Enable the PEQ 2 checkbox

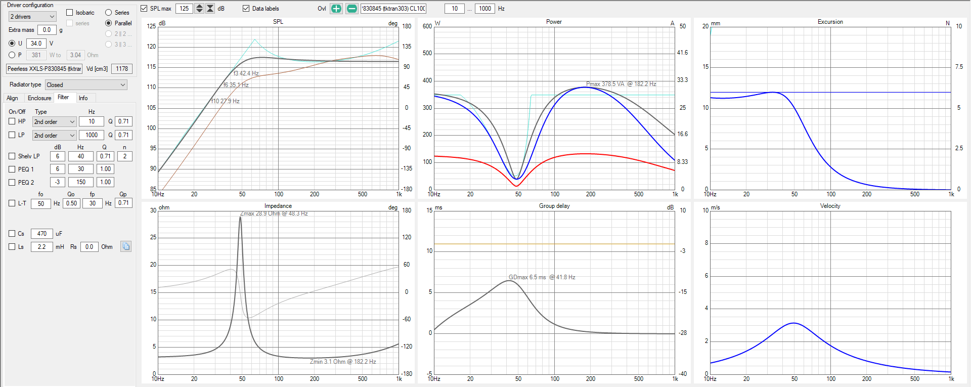pos(12,183)
